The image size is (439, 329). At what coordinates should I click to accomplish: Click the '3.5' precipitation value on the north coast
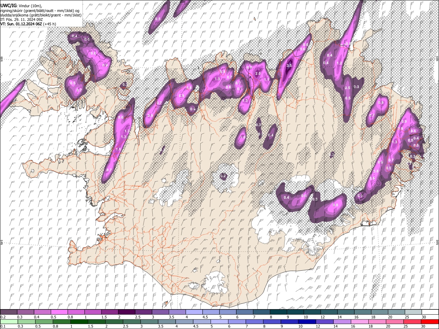[x=289, y=65]
